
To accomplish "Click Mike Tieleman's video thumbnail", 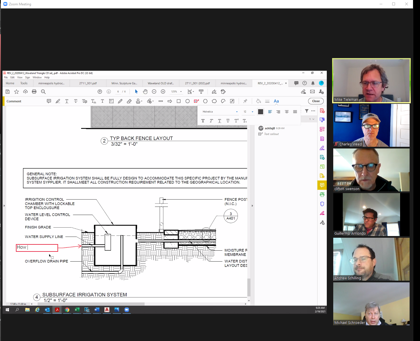I will [371, 81].
